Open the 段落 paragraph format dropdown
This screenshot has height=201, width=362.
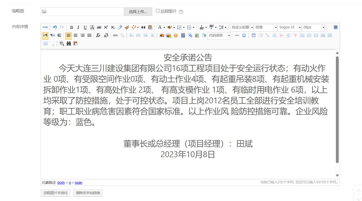(x=266, y=27)
